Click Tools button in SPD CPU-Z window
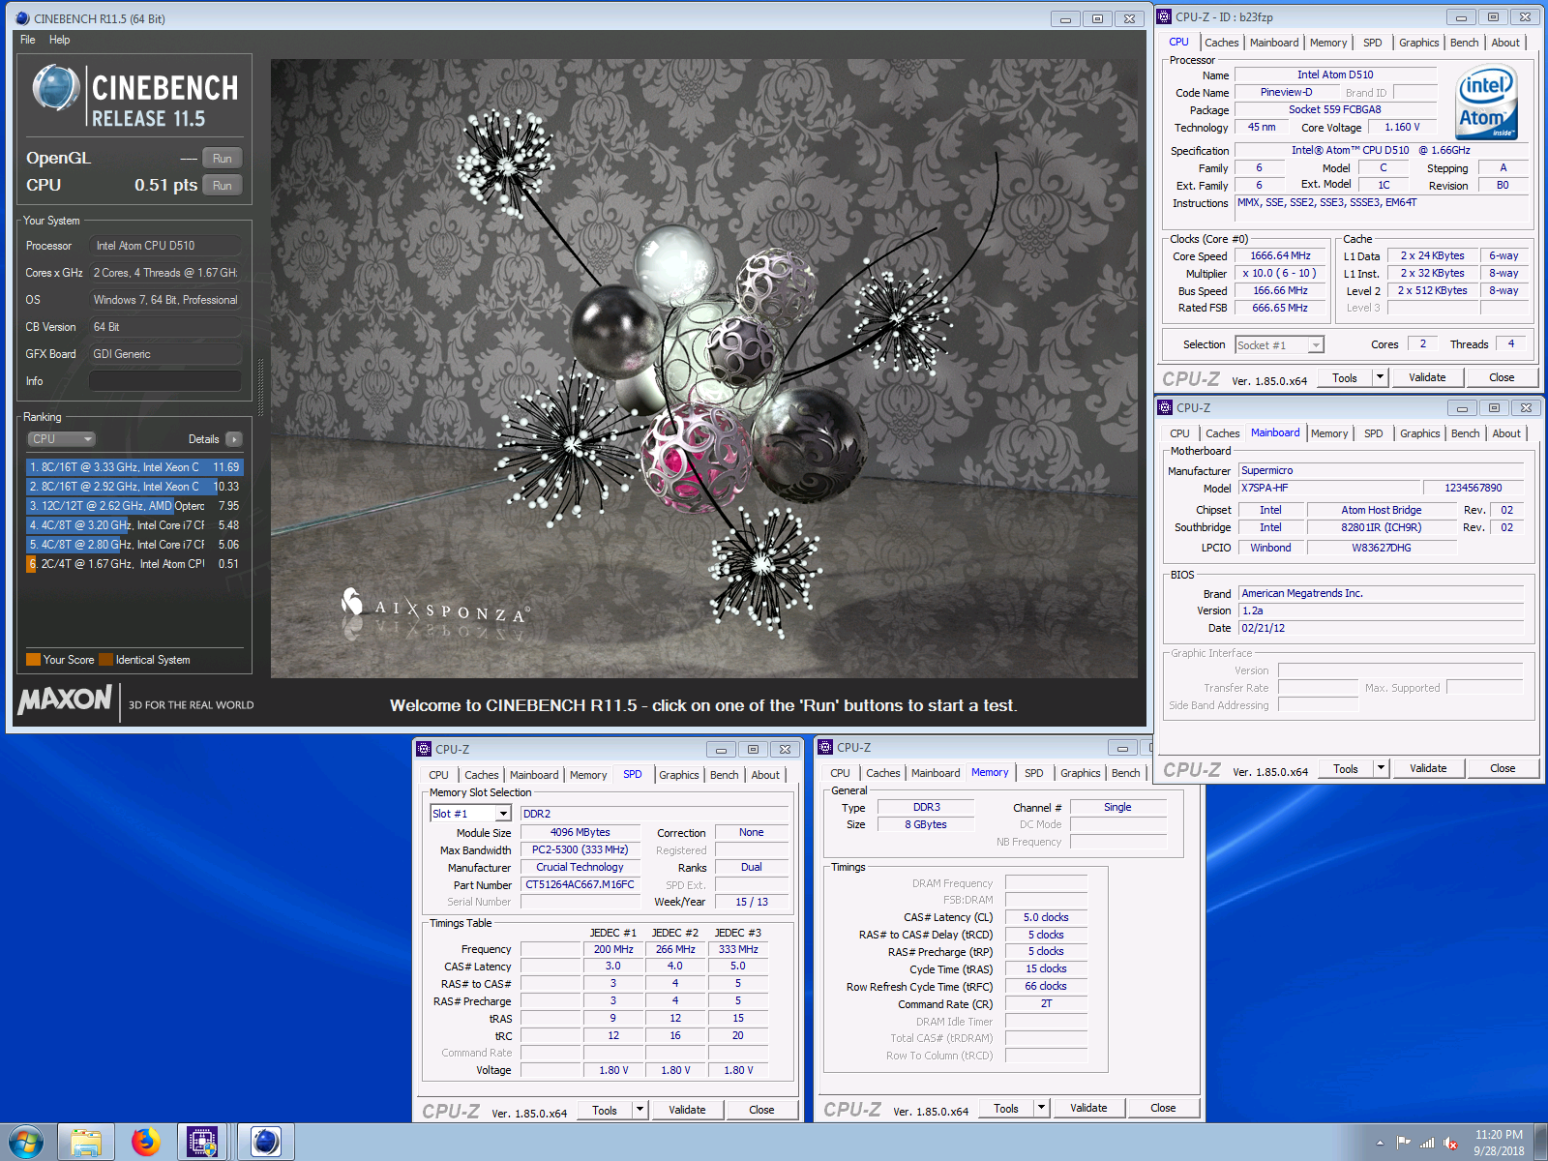Viewport: 1548px width, 1161px height. [x=605, y=1110]
